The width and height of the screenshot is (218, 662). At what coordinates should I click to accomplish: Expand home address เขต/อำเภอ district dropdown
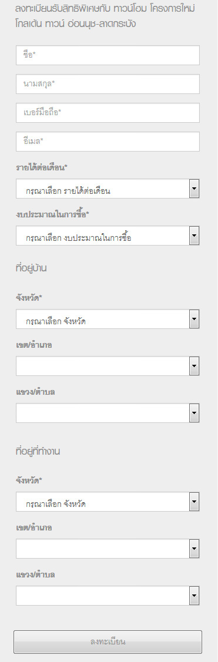108,366
